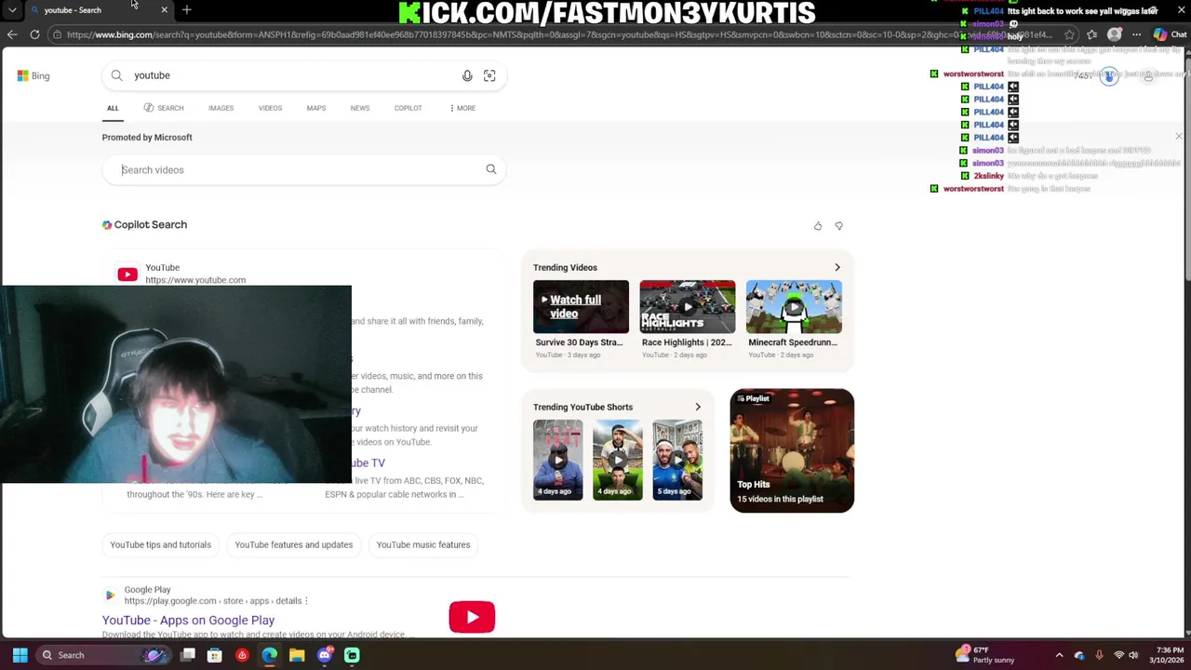Open the Top Hits playlist card

point(792,450)
